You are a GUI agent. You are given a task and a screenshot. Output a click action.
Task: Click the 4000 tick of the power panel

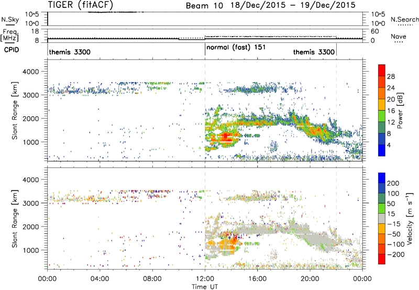[x=30, y=72]
